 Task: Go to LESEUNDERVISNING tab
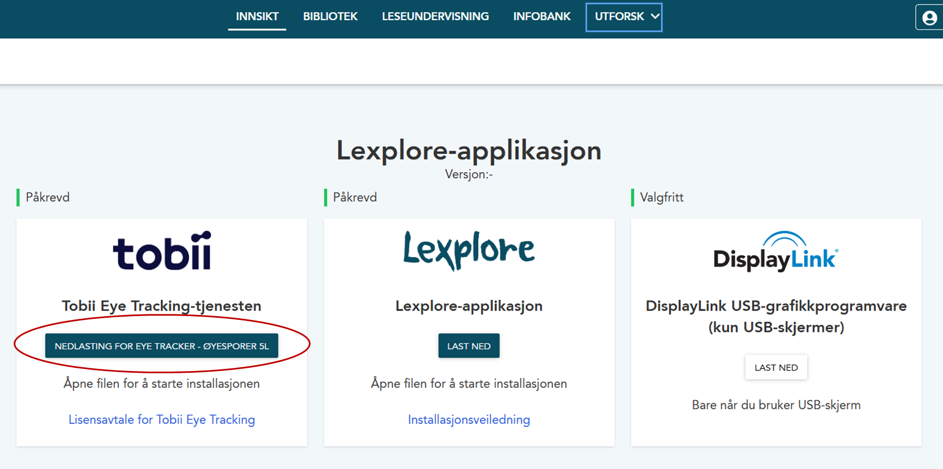tap(435, 17)
